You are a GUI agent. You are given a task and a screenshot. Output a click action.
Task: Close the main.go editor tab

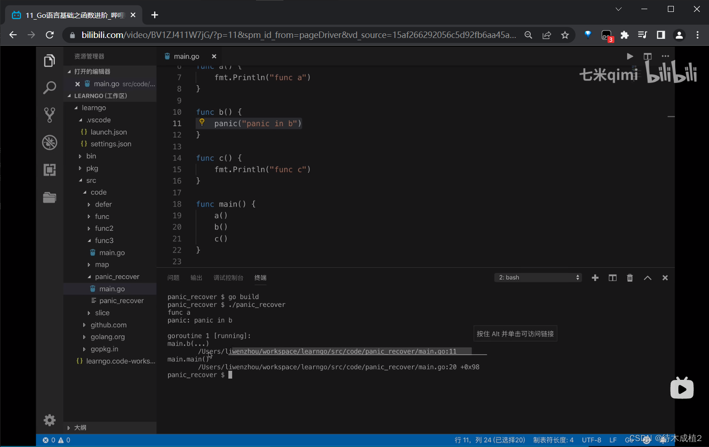pyautogui.click(x=214, y=56)
